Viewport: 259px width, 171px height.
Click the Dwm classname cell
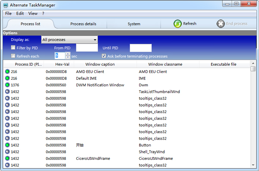click(143, 85)
